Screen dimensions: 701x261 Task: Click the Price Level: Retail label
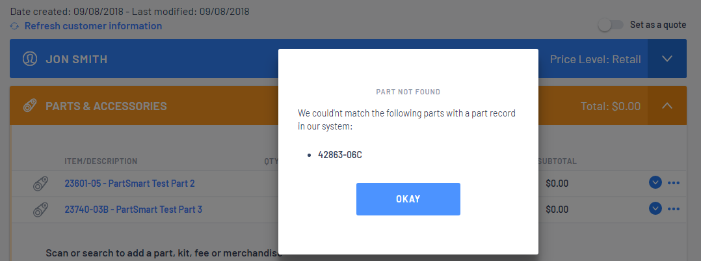pyautogui.click(x=595, y=59)
